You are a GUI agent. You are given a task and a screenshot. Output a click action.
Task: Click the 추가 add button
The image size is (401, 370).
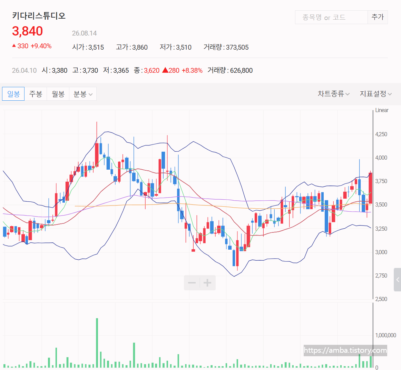coord(378,17)
